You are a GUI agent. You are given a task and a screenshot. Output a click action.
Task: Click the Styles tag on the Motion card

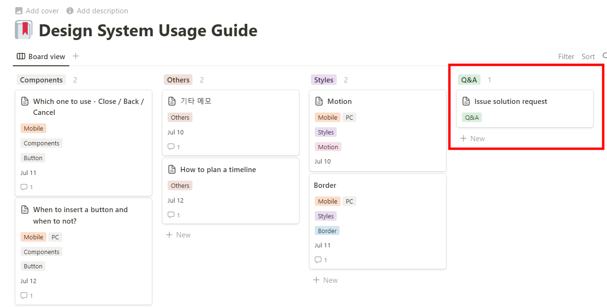click(326, 132)
